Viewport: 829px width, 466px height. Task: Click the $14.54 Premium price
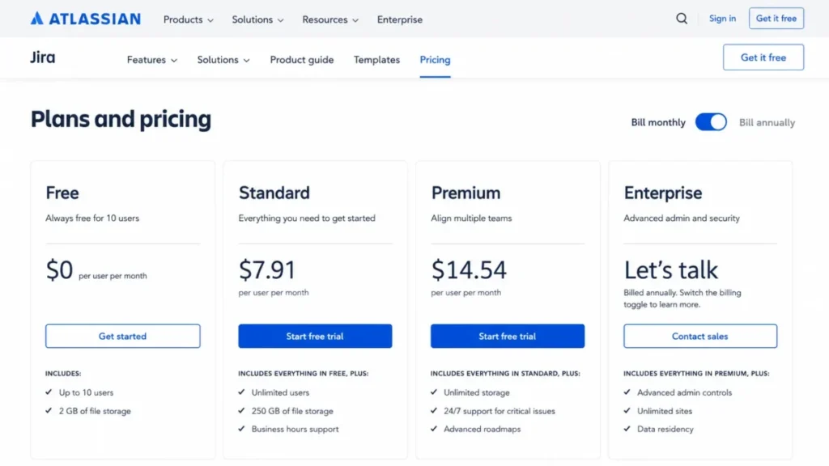[x=469, y=270]
